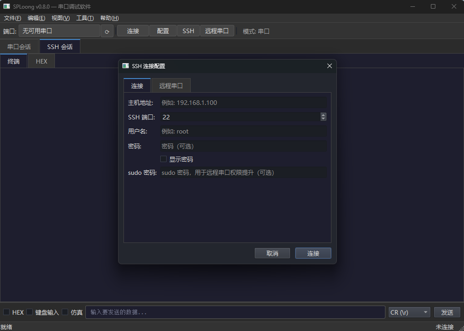Screen dimensions: 464x331
Task: Toggle the 仿真 checkbox
Action: (65, 312)
